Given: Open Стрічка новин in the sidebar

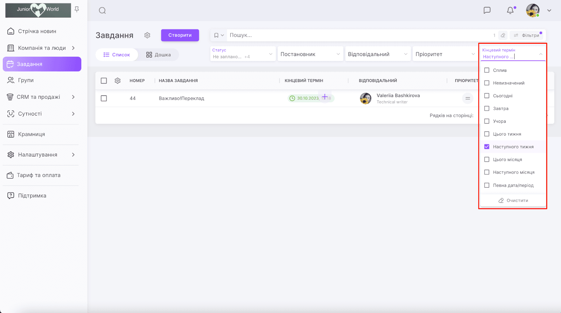Looking at the screenshot, I should [x=37, y=31].
